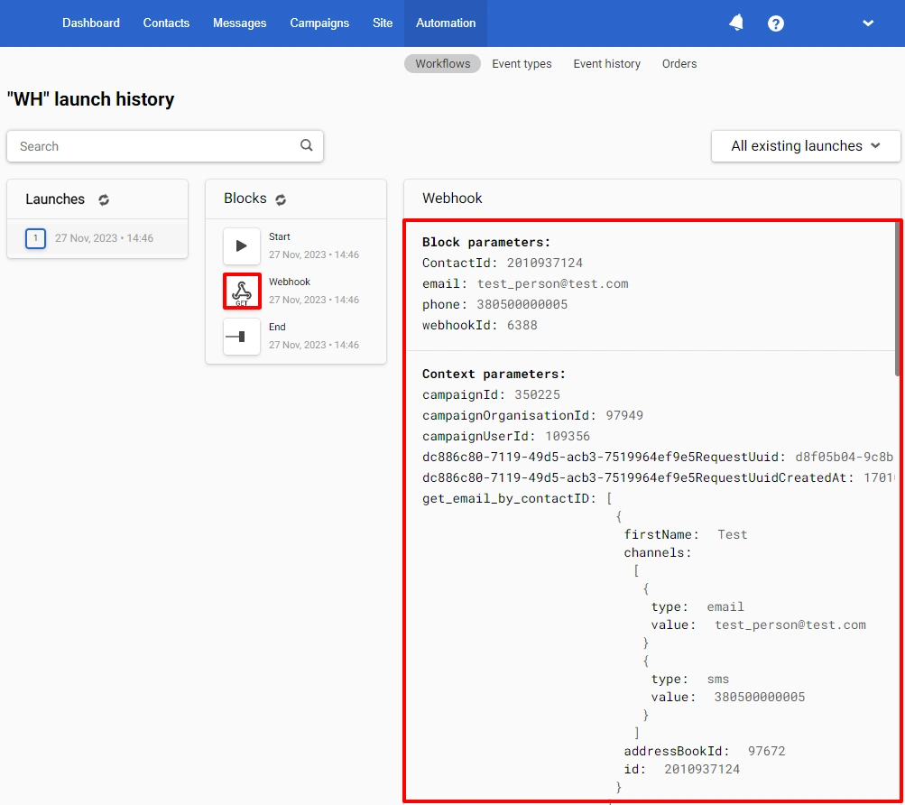Click firstName value Test
The width and height of the screenshot is (905, 805).
pos(733,534)
